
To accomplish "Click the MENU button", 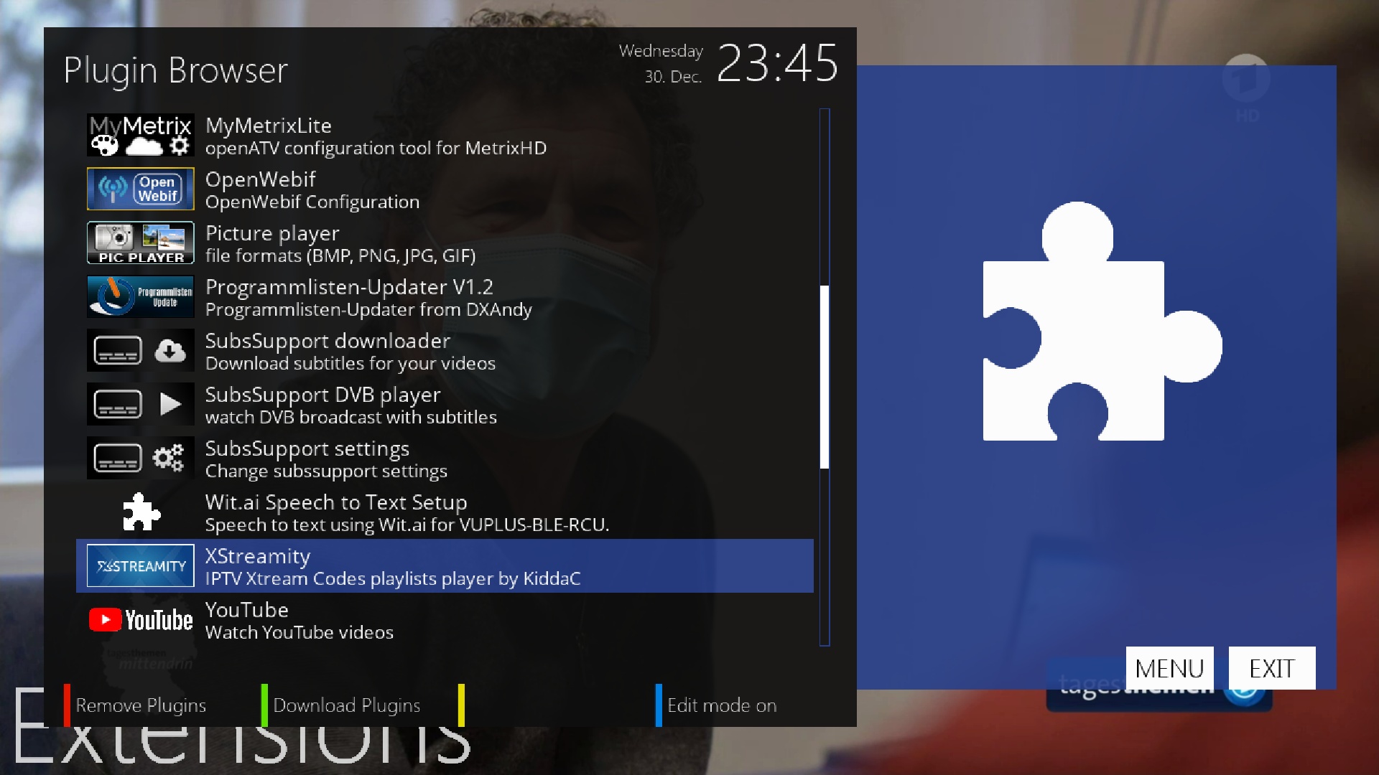I will point(1169,668).
